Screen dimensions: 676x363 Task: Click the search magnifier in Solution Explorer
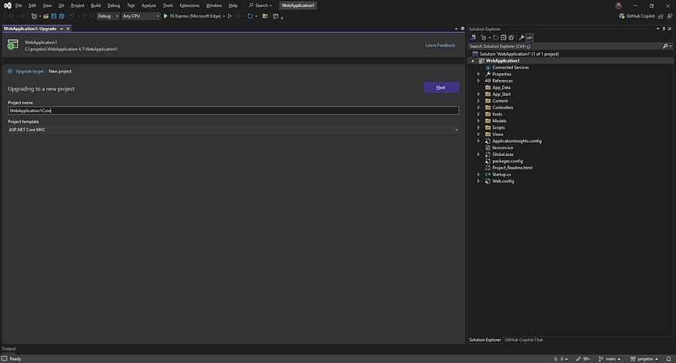pyautogui.click(x=667, y=46)
